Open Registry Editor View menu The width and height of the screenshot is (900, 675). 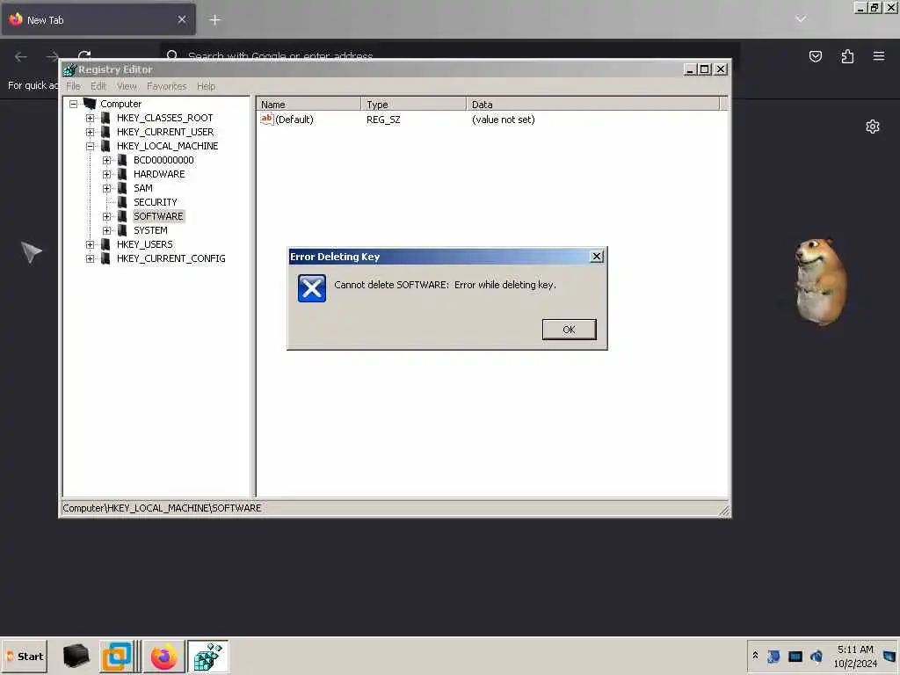click(127, 86)
